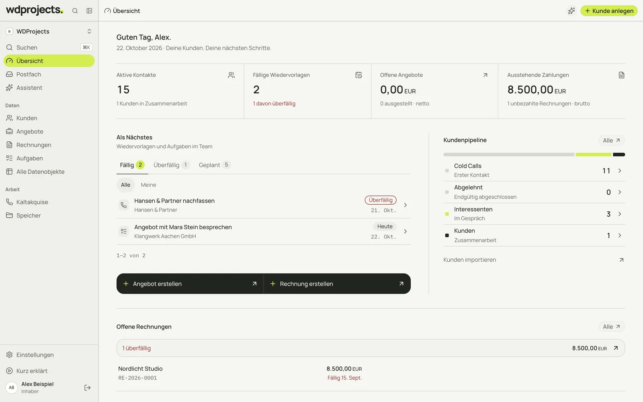Click the Heute badge on Klangwerk task
The width and height of the screenshot is (643, 402).
tap(385, 227)
